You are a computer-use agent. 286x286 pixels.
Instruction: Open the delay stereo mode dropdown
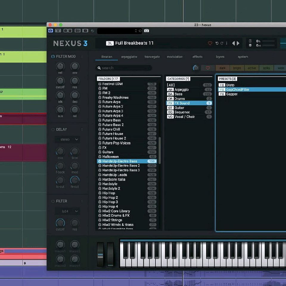pos(67,139)
